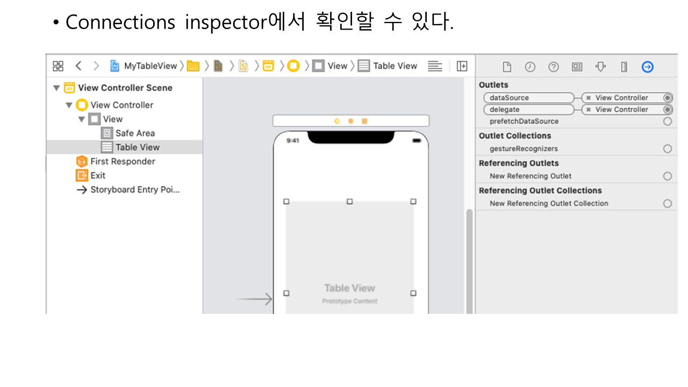Remove the dataSource connection with x
The width and height of the screenshot is (688, 387).
point(589,98)
